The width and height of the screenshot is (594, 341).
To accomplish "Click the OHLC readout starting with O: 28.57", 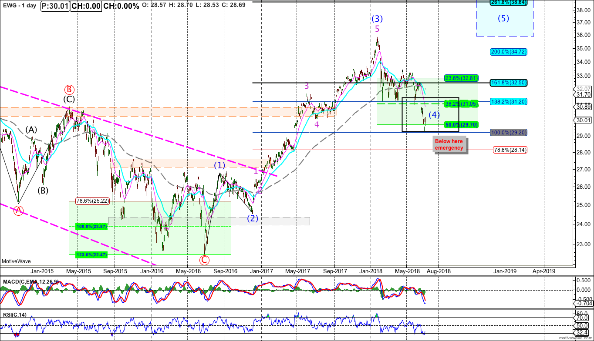I will click(x=194, y=6).
